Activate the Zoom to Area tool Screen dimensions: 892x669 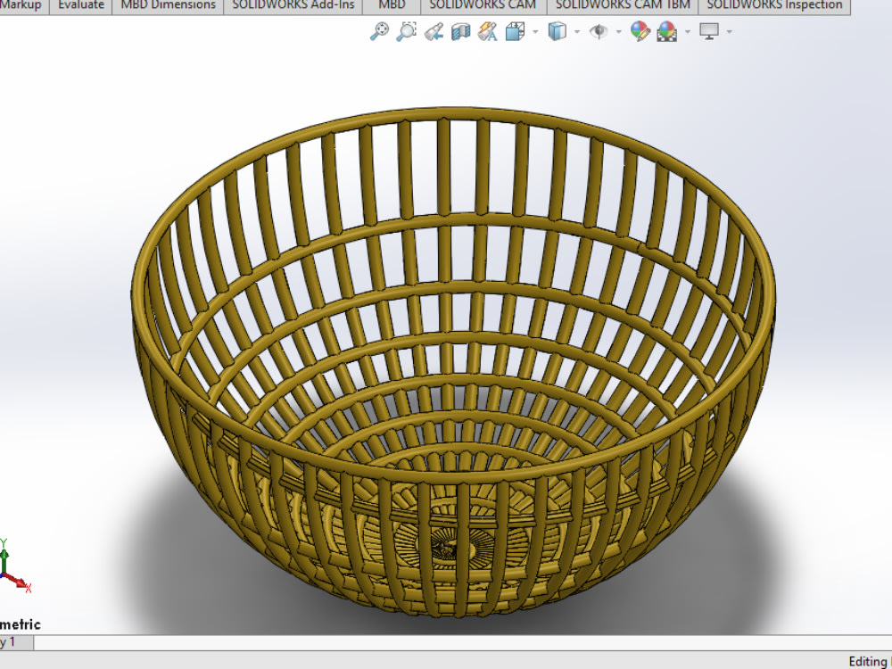pyautogui.click(x=408, y=32)
